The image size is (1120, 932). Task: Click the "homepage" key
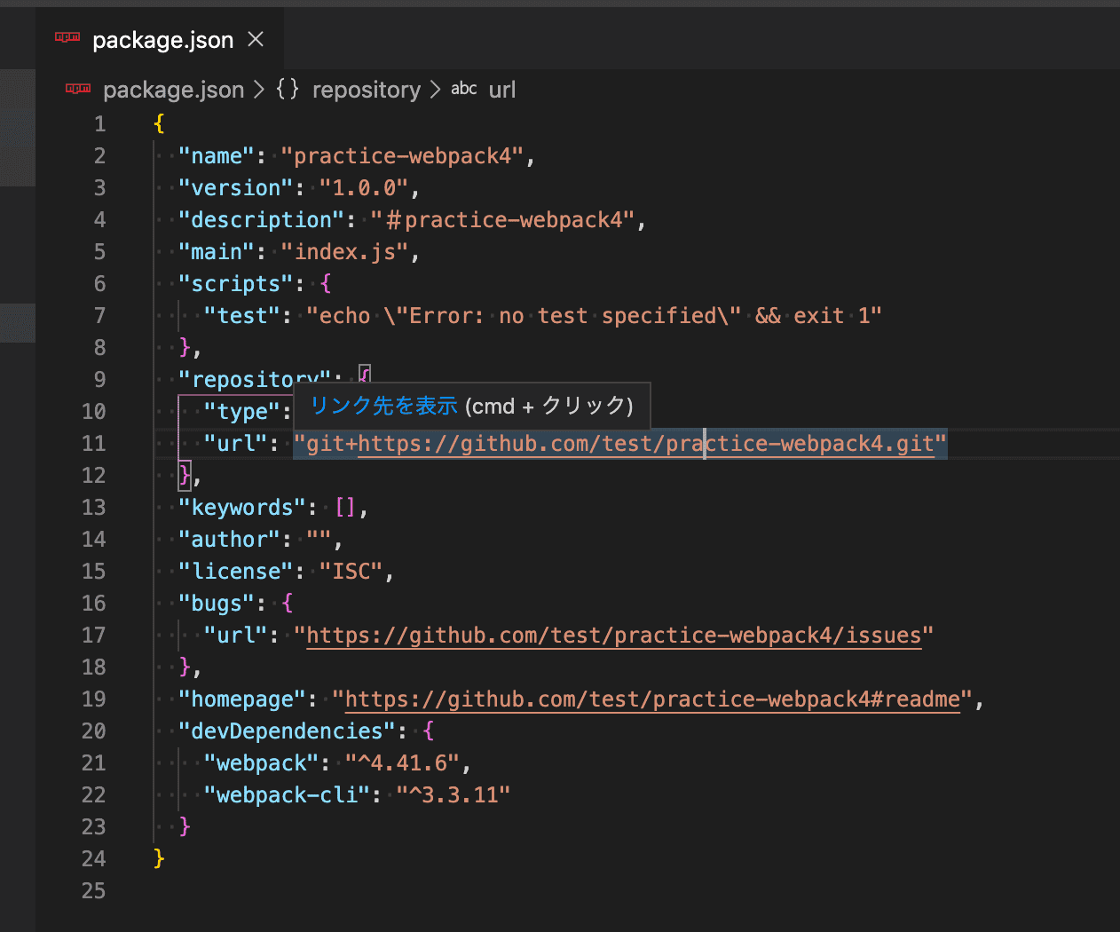pos(242,699)
